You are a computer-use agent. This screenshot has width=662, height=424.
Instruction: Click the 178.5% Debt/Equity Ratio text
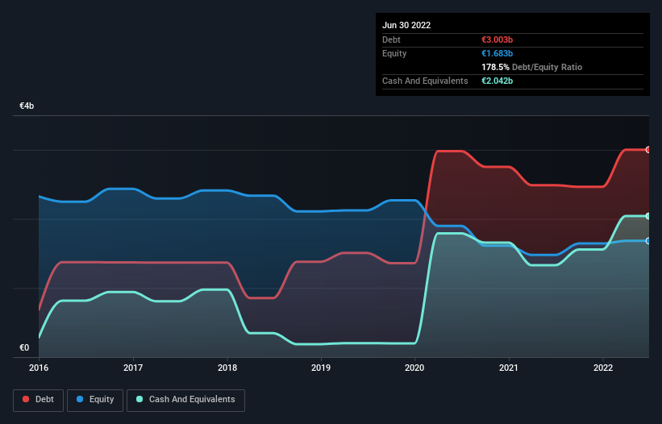click(531, 67)
